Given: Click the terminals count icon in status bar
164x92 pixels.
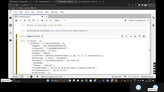Looking at the screenshot, I should point(31,77).
